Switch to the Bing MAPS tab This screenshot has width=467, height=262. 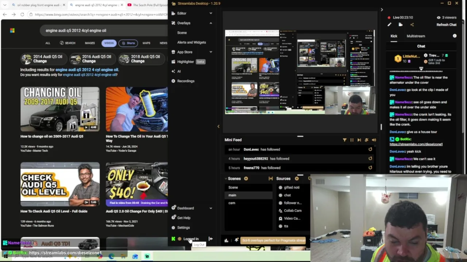tap(146, 43)
